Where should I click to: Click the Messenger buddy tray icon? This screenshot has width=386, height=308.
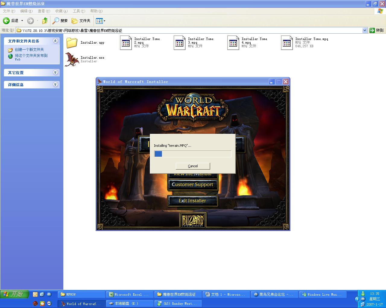coord(363,294)
